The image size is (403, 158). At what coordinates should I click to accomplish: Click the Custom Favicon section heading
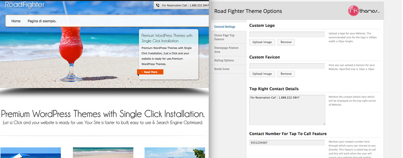click(x=264, y=57)
